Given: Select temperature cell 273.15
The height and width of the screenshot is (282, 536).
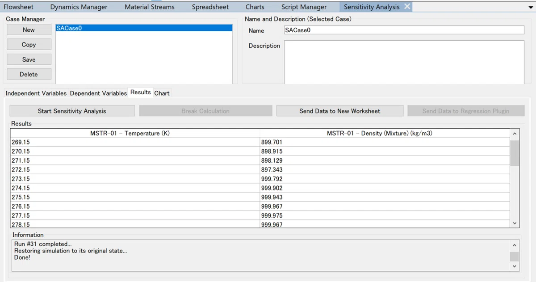Looking at the screenshot, I should [x=135, y=179].
